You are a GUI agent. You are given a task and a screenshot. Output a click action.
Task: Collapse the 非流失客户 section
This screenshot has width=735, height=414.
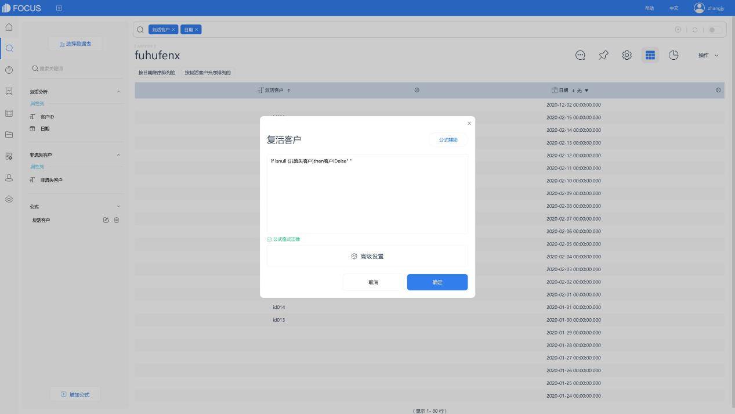tap(118, 155)
